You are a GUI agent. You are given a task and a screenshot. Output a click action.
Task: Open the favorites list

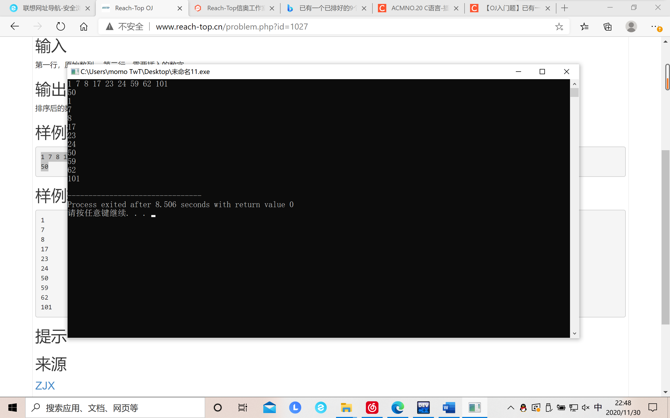click(x=584, y=27)
